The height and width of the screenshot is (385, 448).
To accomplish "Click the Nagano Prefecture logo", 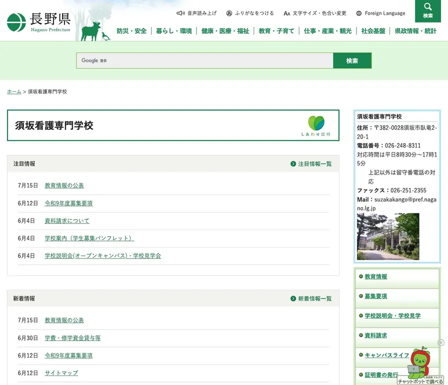I will pos(38,22).
